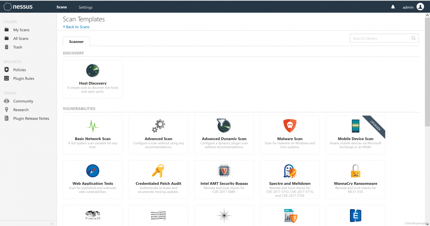
Task: Open the Trash folder icon
Action: (x=6, y=47)
